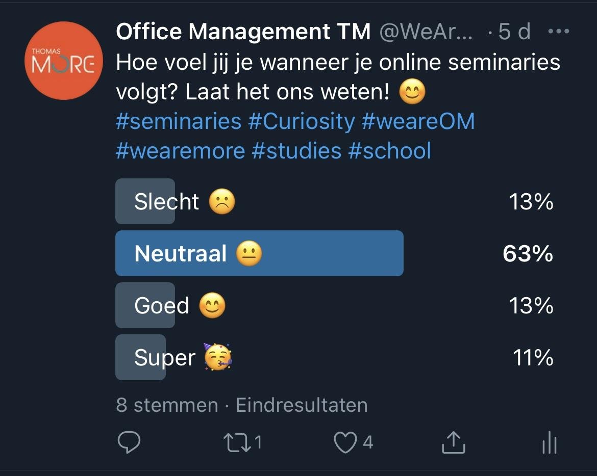Open the #seminaries hashtag
This screenshot has height=476, width=597.
(178, 122)
